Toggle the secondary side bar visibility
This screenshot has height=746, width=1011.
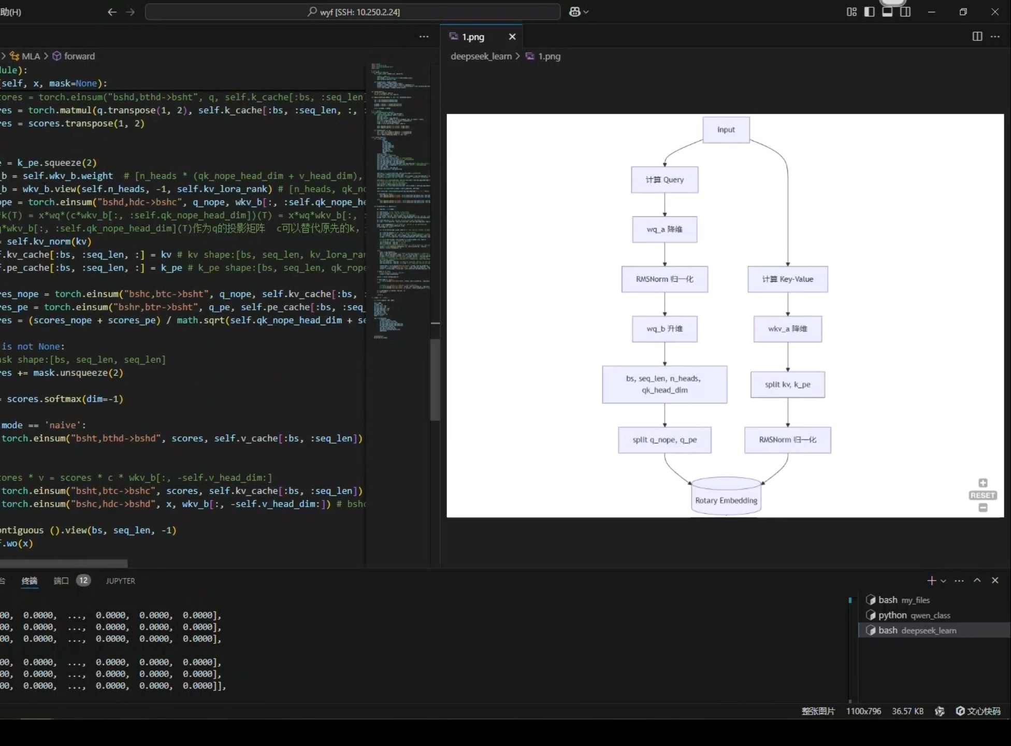tap(905, 12)
